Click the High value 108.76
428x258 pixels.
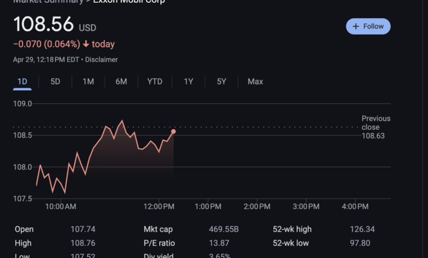click(x=83, y=243)
